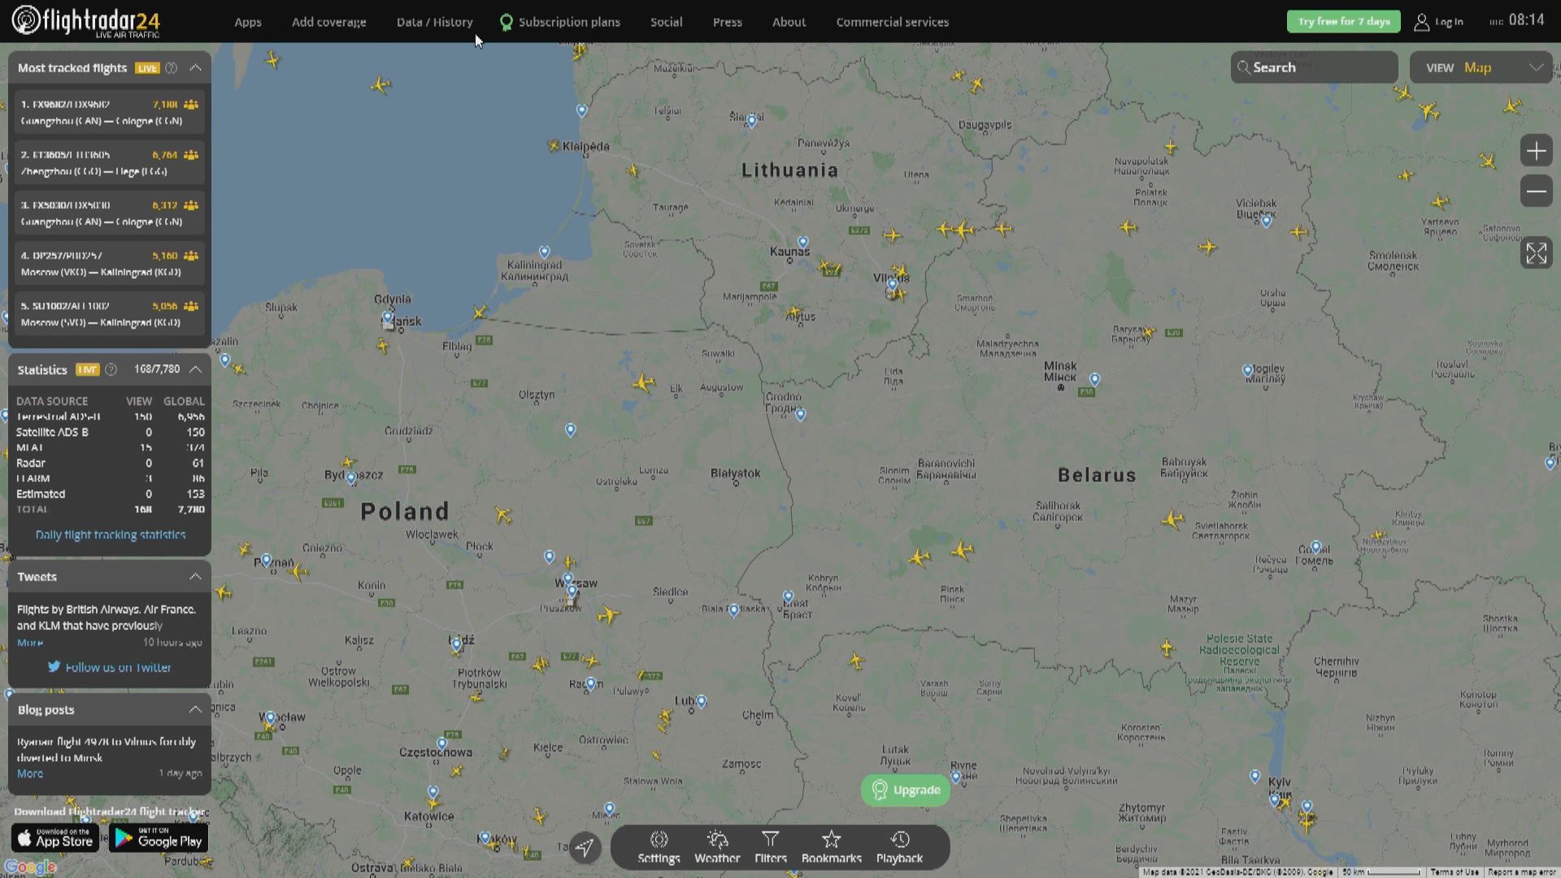This screenshot has width=1561, height=878.
Task: Toggle fullscreen map view
Action: click(x=1536, y=254)
